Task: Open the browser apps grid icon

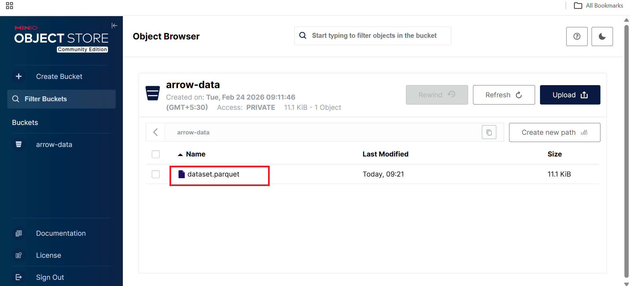Action: coord(10,6)
